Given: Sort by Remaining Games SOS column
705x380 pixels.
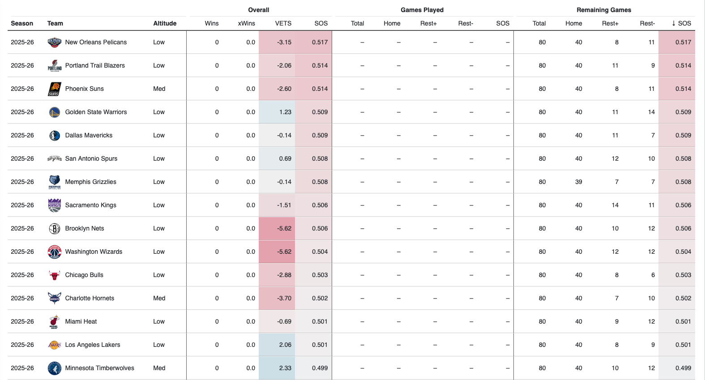Looking at the screenshot, I should (x=681, y=23).
